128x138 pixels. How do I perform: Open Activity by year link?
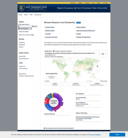80,106
